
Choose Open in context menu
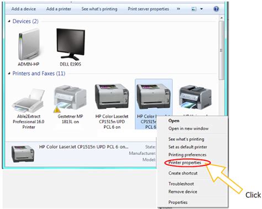point(174,121)
